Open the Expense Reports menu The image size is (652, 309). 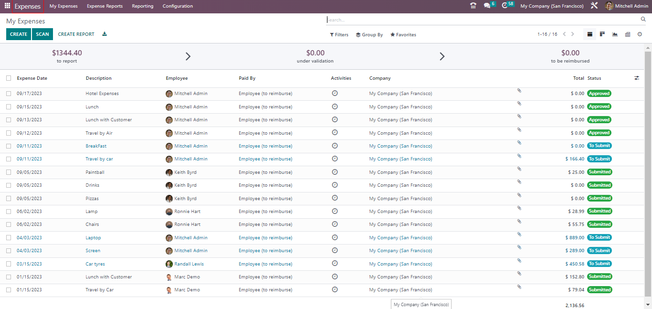tap(105, 6)
